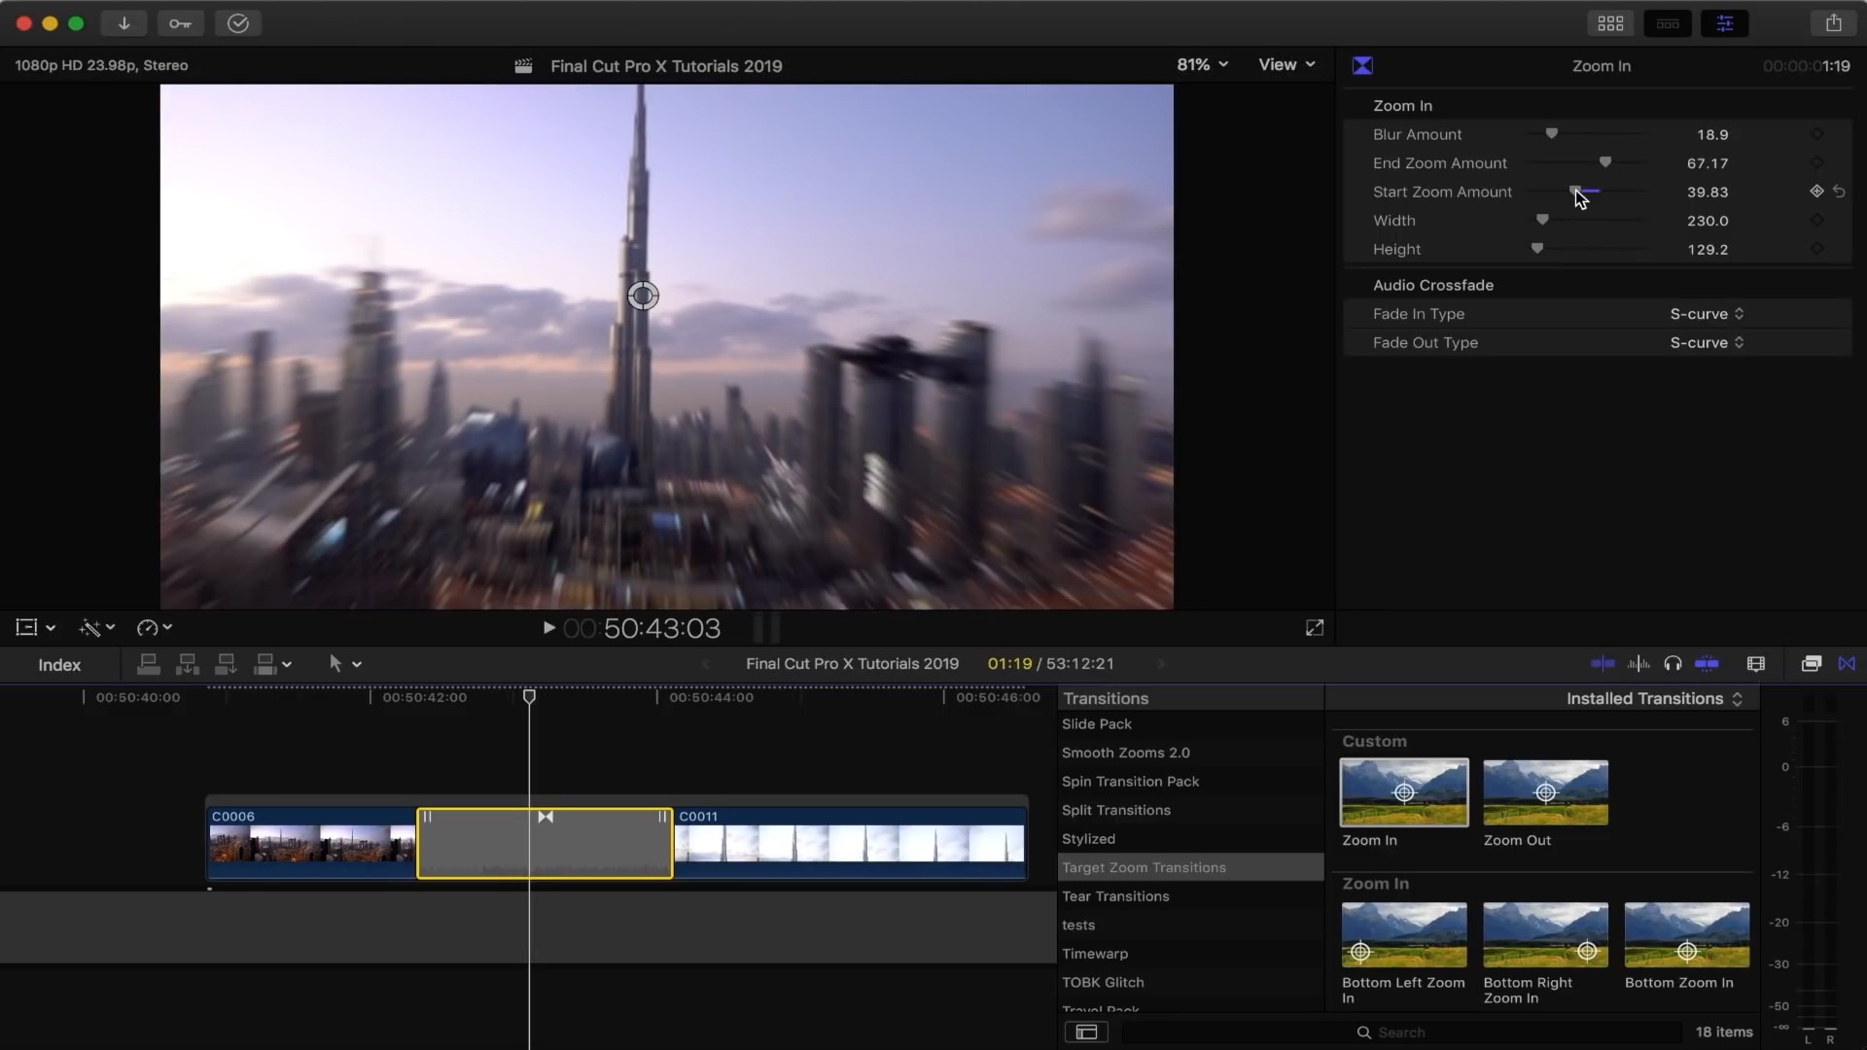Click the Insert clip icon
The image size is (1867, 1050).
point(187,664)
